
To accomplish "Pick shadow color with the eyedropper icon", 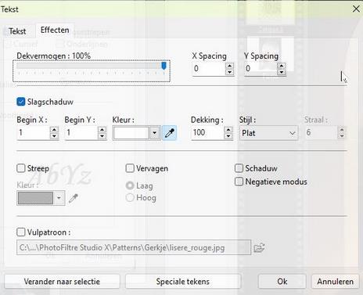I will pyautogui.click(x=170, y=133).
